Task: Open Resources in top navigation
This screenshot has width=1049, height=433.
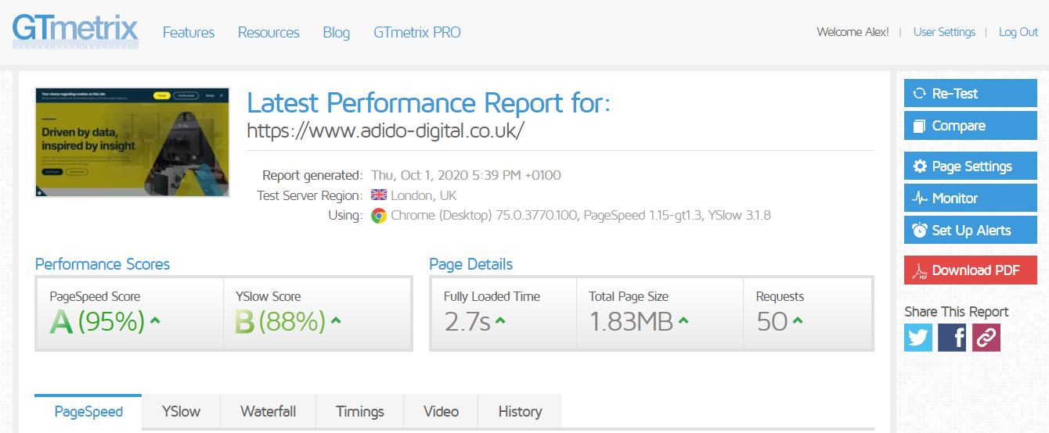Action: tap(269, 33)
